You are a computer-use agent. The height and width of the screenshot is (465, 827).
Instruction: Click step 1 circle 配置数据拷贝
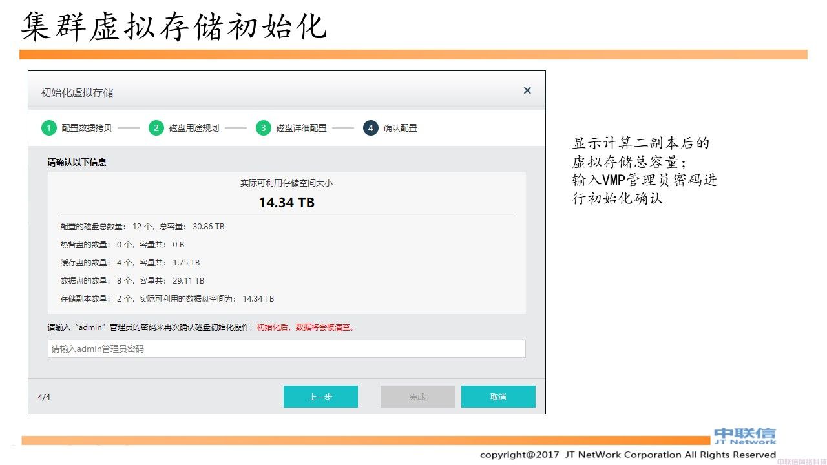(x=48, y=128)
